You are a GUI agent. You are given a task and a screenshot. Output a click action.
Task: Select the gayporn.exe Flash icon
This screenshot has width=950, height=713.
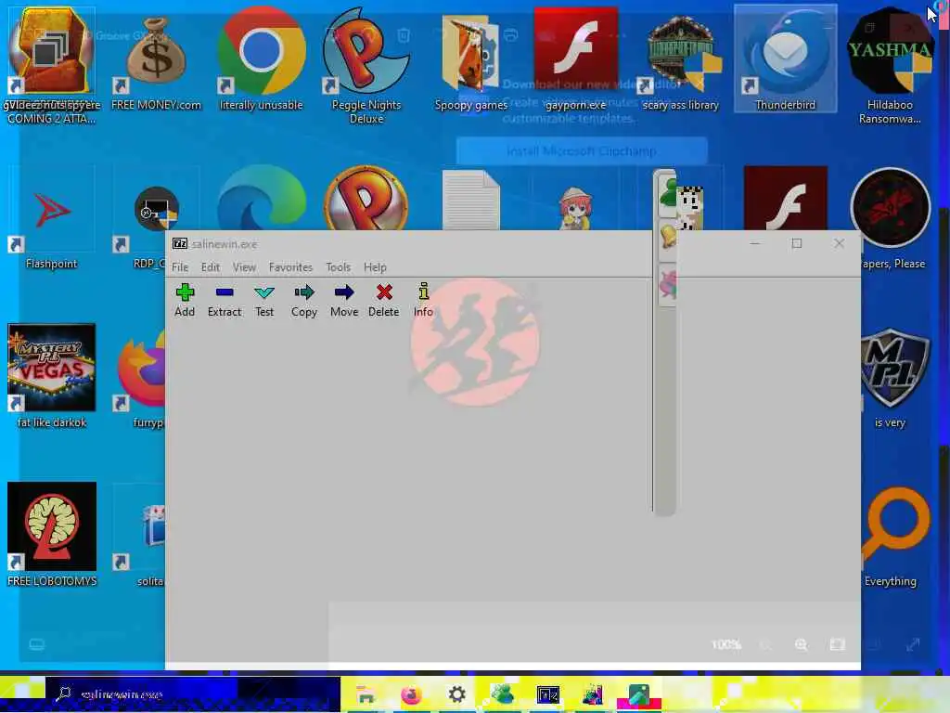click(575, 60)
